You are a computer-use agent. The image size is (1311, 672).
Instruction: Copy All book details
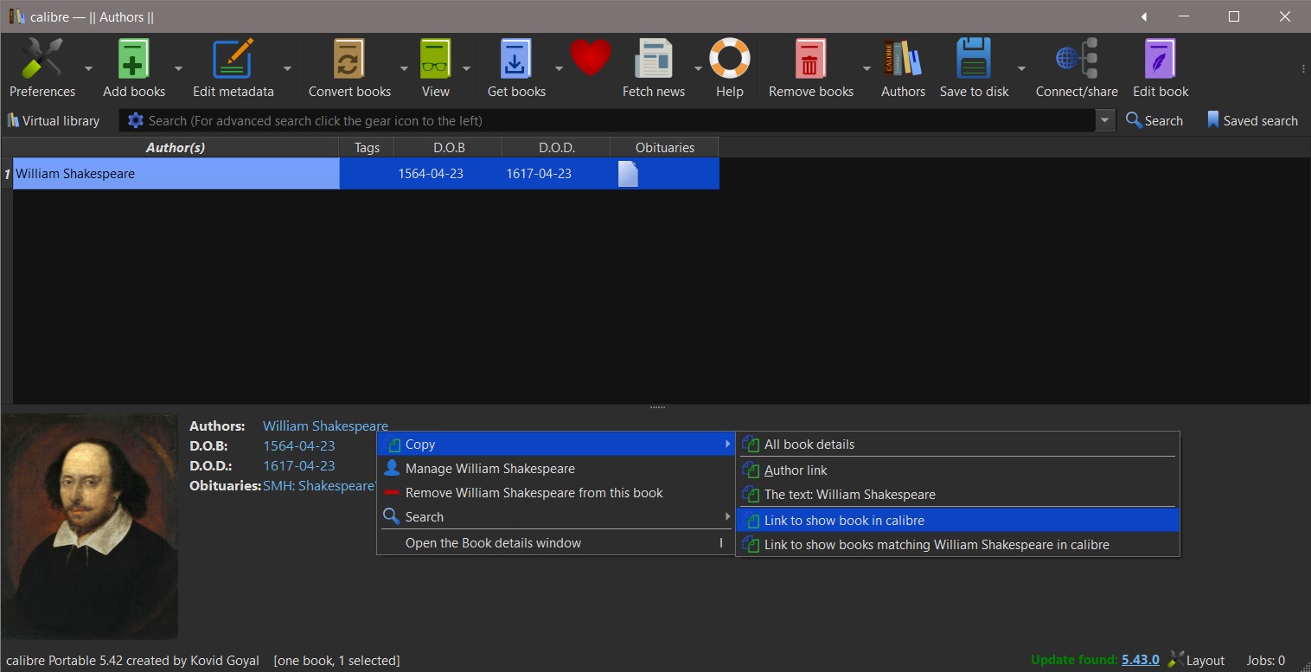point(958,445)
